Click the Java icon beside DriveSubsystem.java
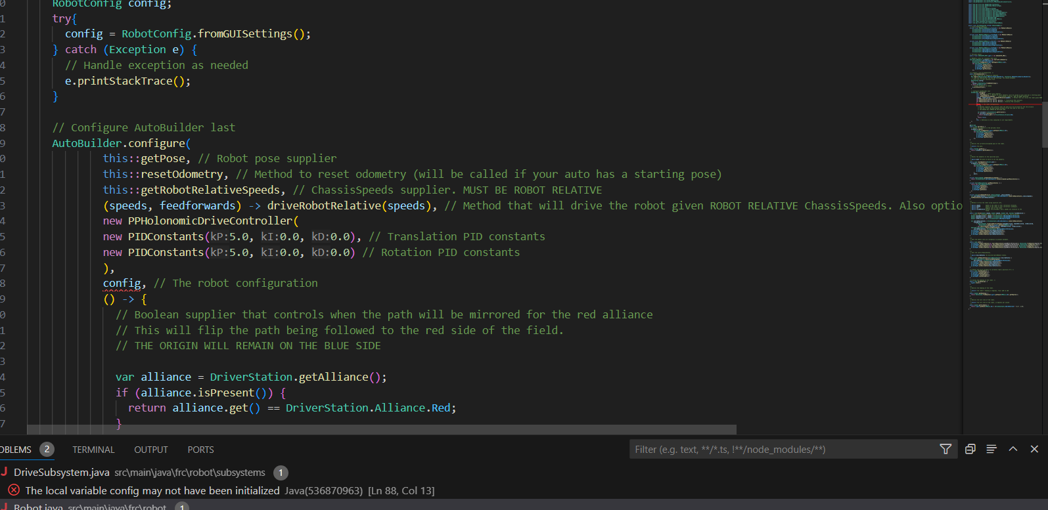Viewport: 1048px width, 510px height. point(5,472)
